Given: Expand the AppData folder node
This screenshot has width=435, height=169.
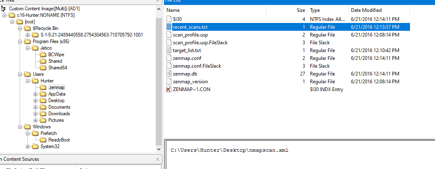Looking at the screenshot, I should click(36, 94).
